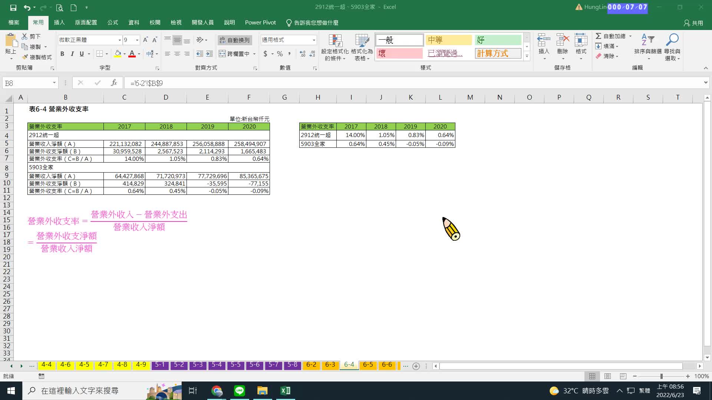Decrease font size
712x400 pixels.
click(155, 40)
